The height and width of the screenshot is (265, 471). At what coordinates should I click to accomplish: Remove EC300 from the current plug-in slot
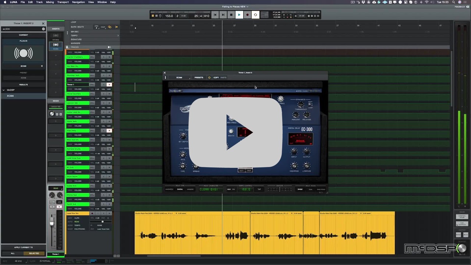point(42,66)
